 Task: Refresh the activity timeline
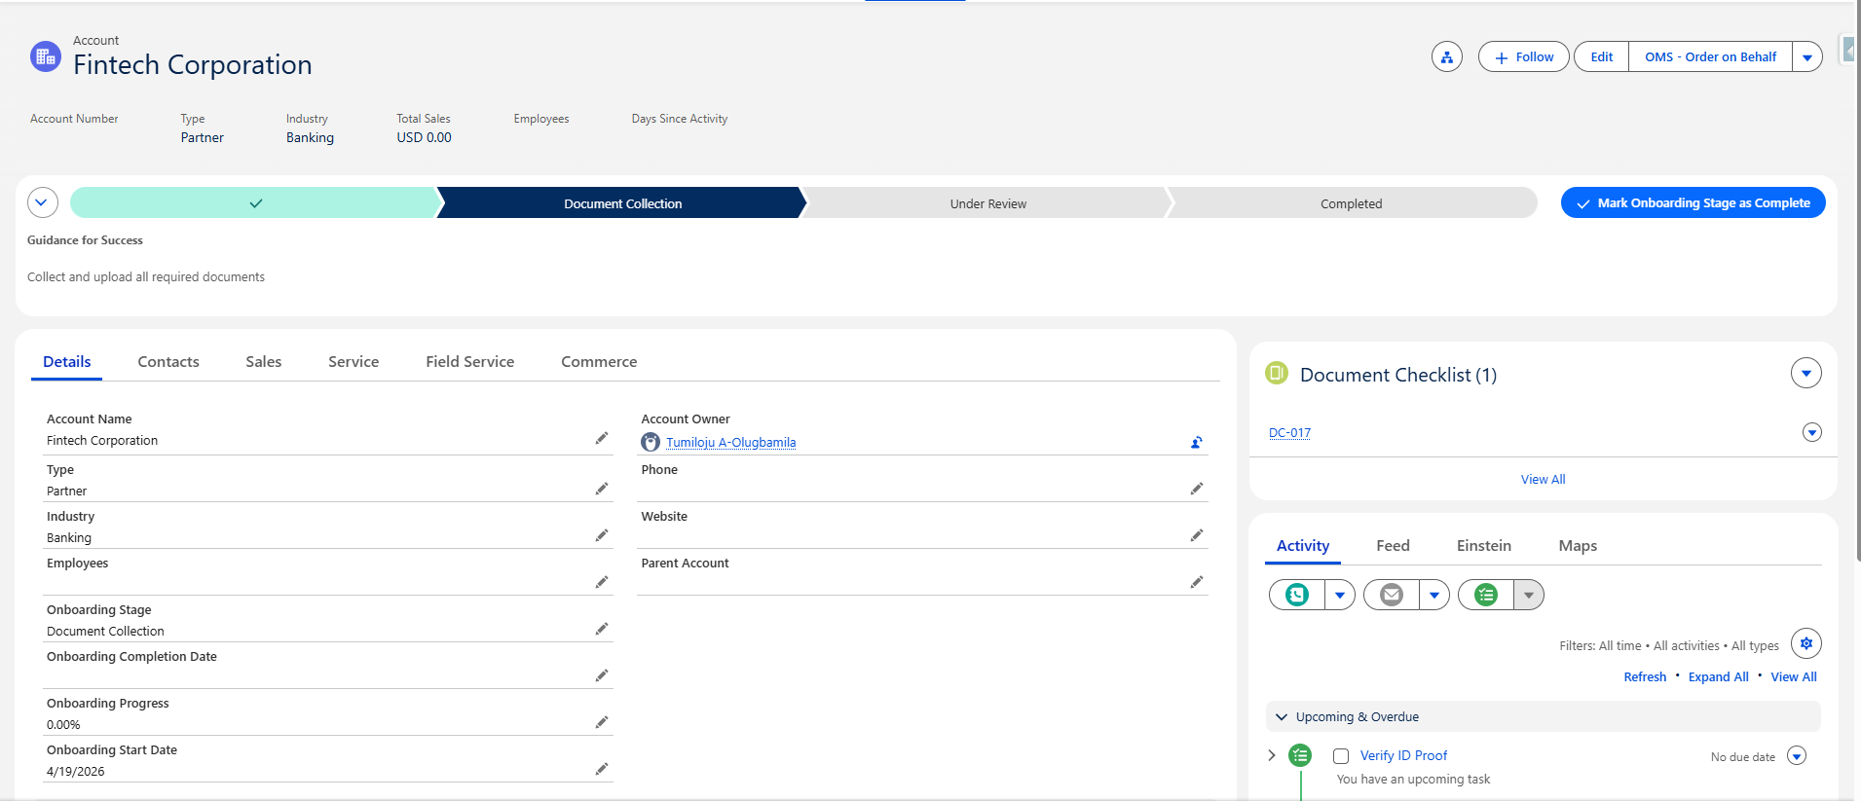[x=1645, y=677]
